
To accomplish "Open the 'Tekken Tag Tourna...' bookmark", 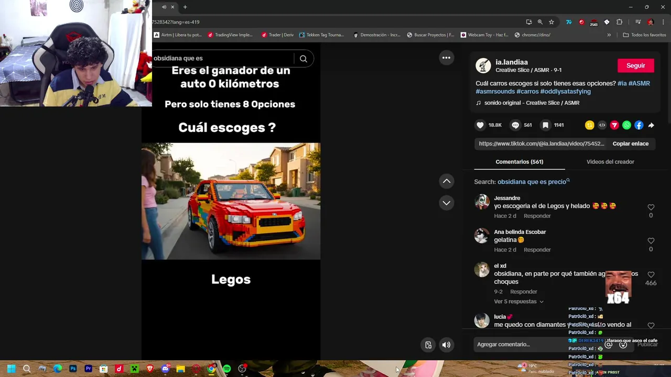I will (321, 35).
